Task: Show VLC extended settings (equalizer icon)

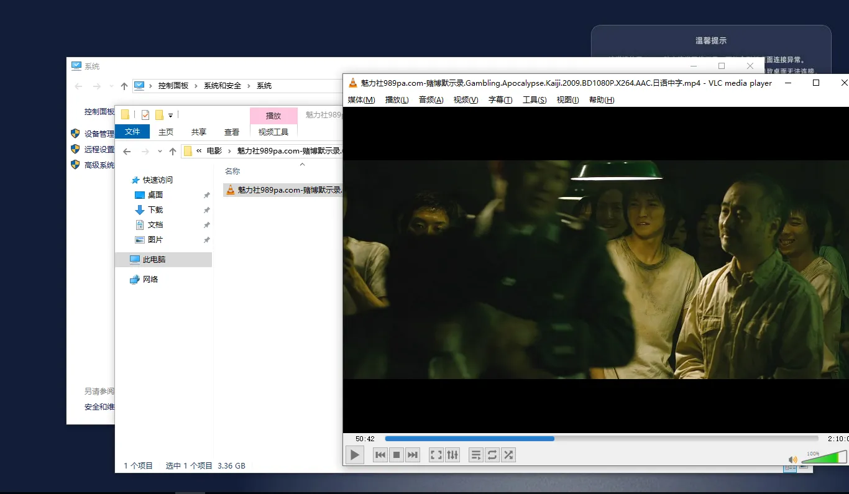Action: tap(452, 455)
